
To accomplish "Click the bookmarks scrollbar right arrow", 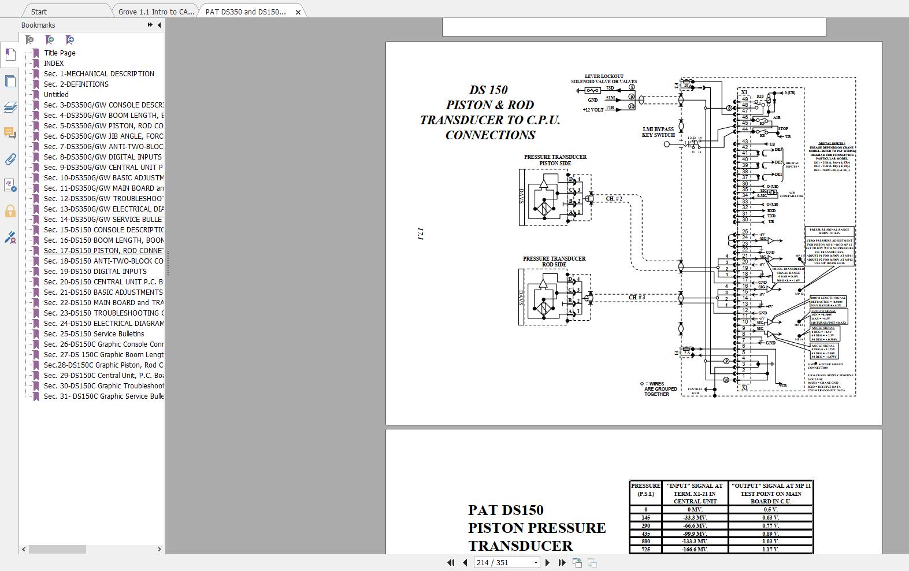I will click(x=159, y=549).
